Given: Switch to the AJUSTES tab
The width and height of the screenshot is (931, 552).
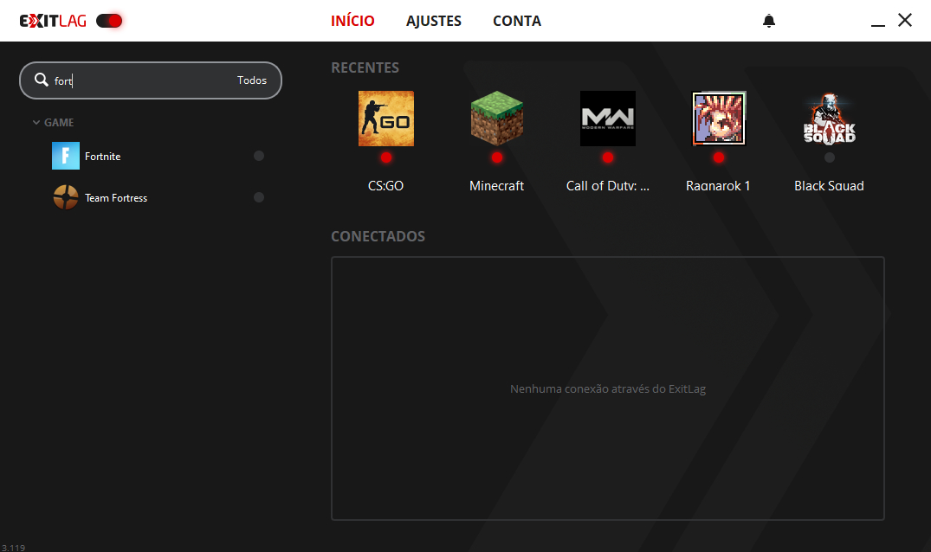Looking at the screenshot, I should [434, 21].
